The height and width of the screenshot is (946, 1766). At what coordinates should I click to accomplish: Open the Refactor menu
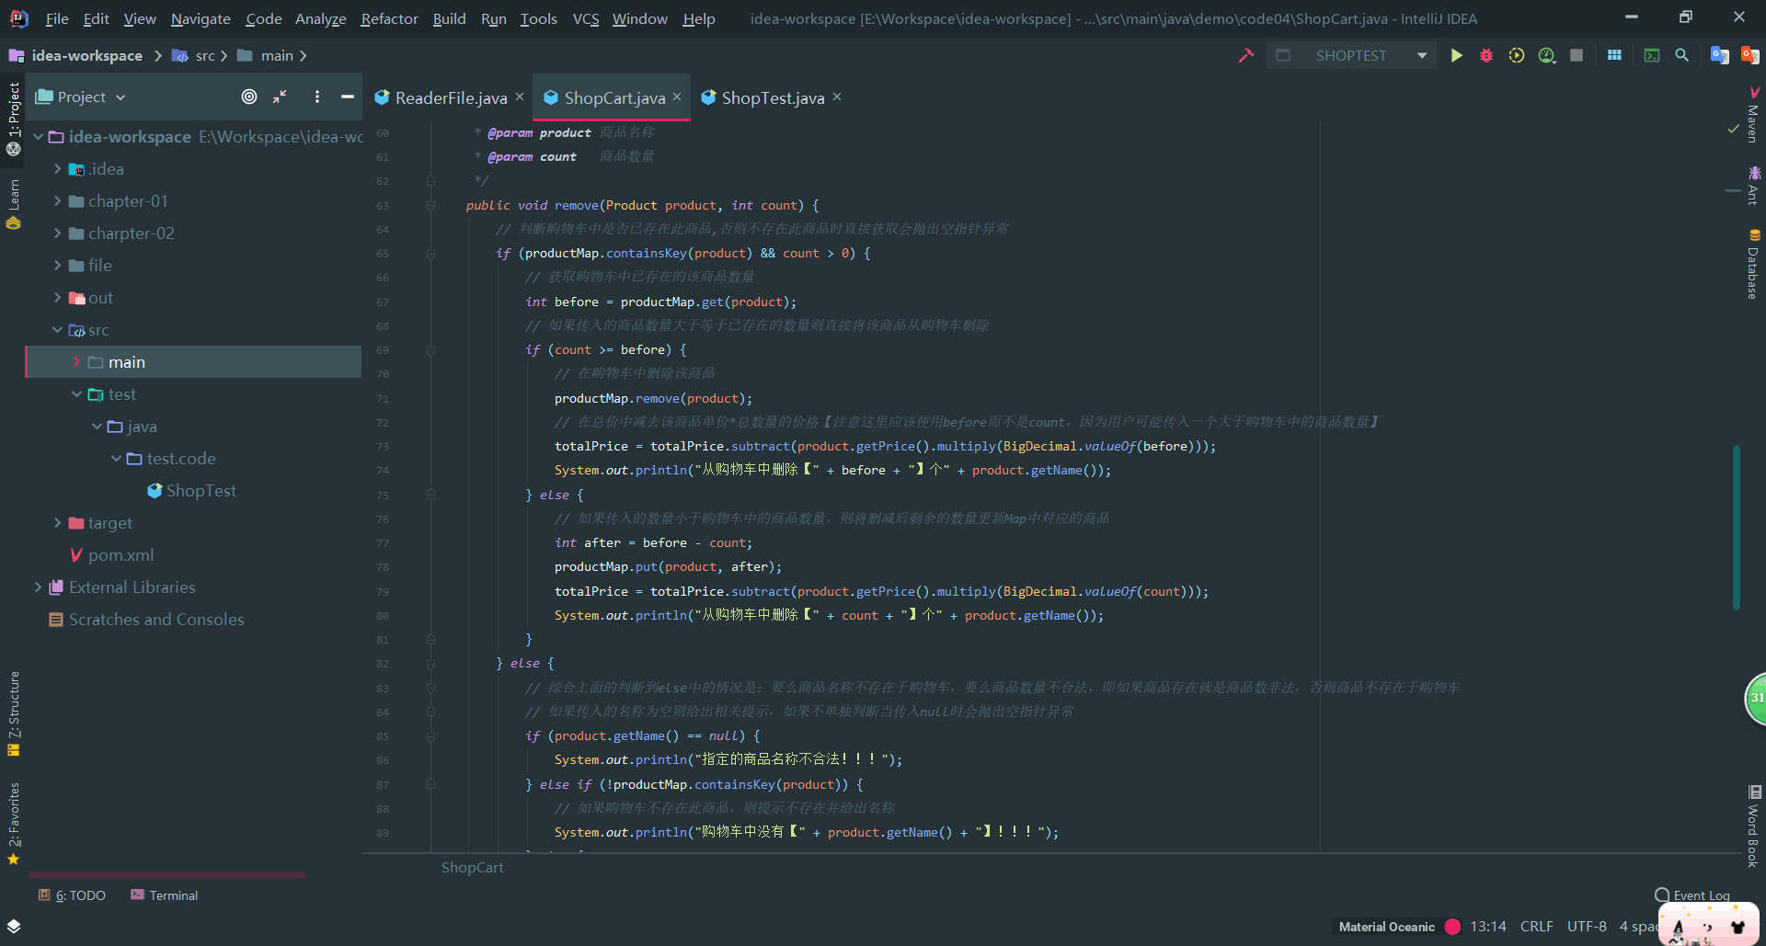click(389, 18)
